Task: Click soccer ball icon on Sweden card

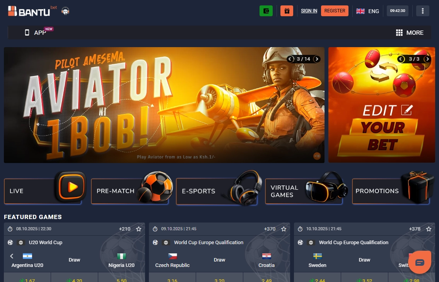Action: click(301, 243)
